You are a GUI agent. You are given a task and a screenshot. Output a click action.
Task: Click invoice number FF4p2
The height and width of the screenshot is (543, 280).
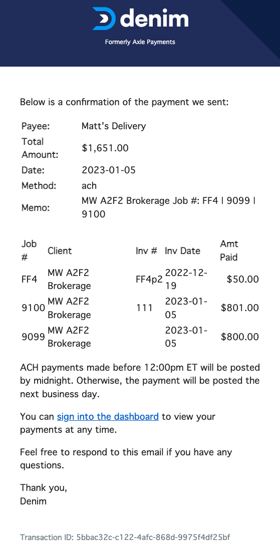[149, 280]
